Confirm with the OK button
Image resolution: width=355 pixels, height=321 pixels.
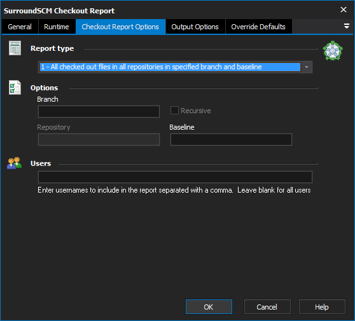(x=209, y=307)
